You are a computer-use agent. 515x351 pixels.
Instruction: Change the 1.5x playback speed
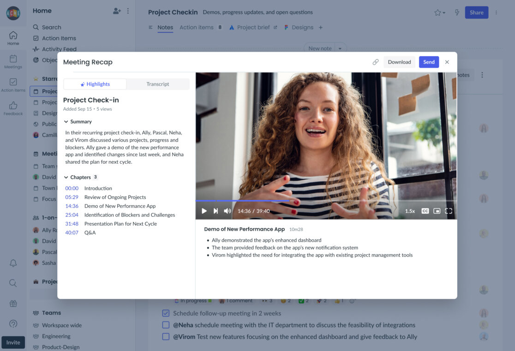point(410,211)
